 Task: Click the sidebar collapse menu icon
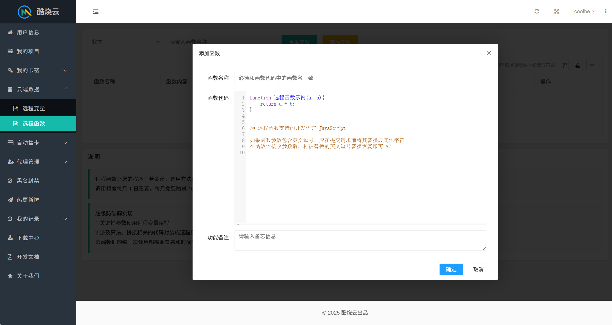[96, 11]
